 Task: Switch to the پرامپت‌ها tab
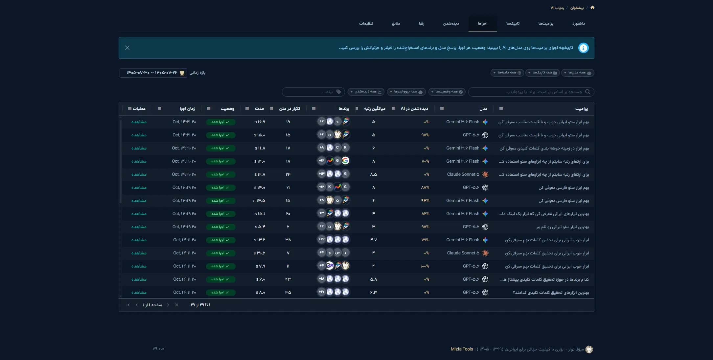click(546, 24)
